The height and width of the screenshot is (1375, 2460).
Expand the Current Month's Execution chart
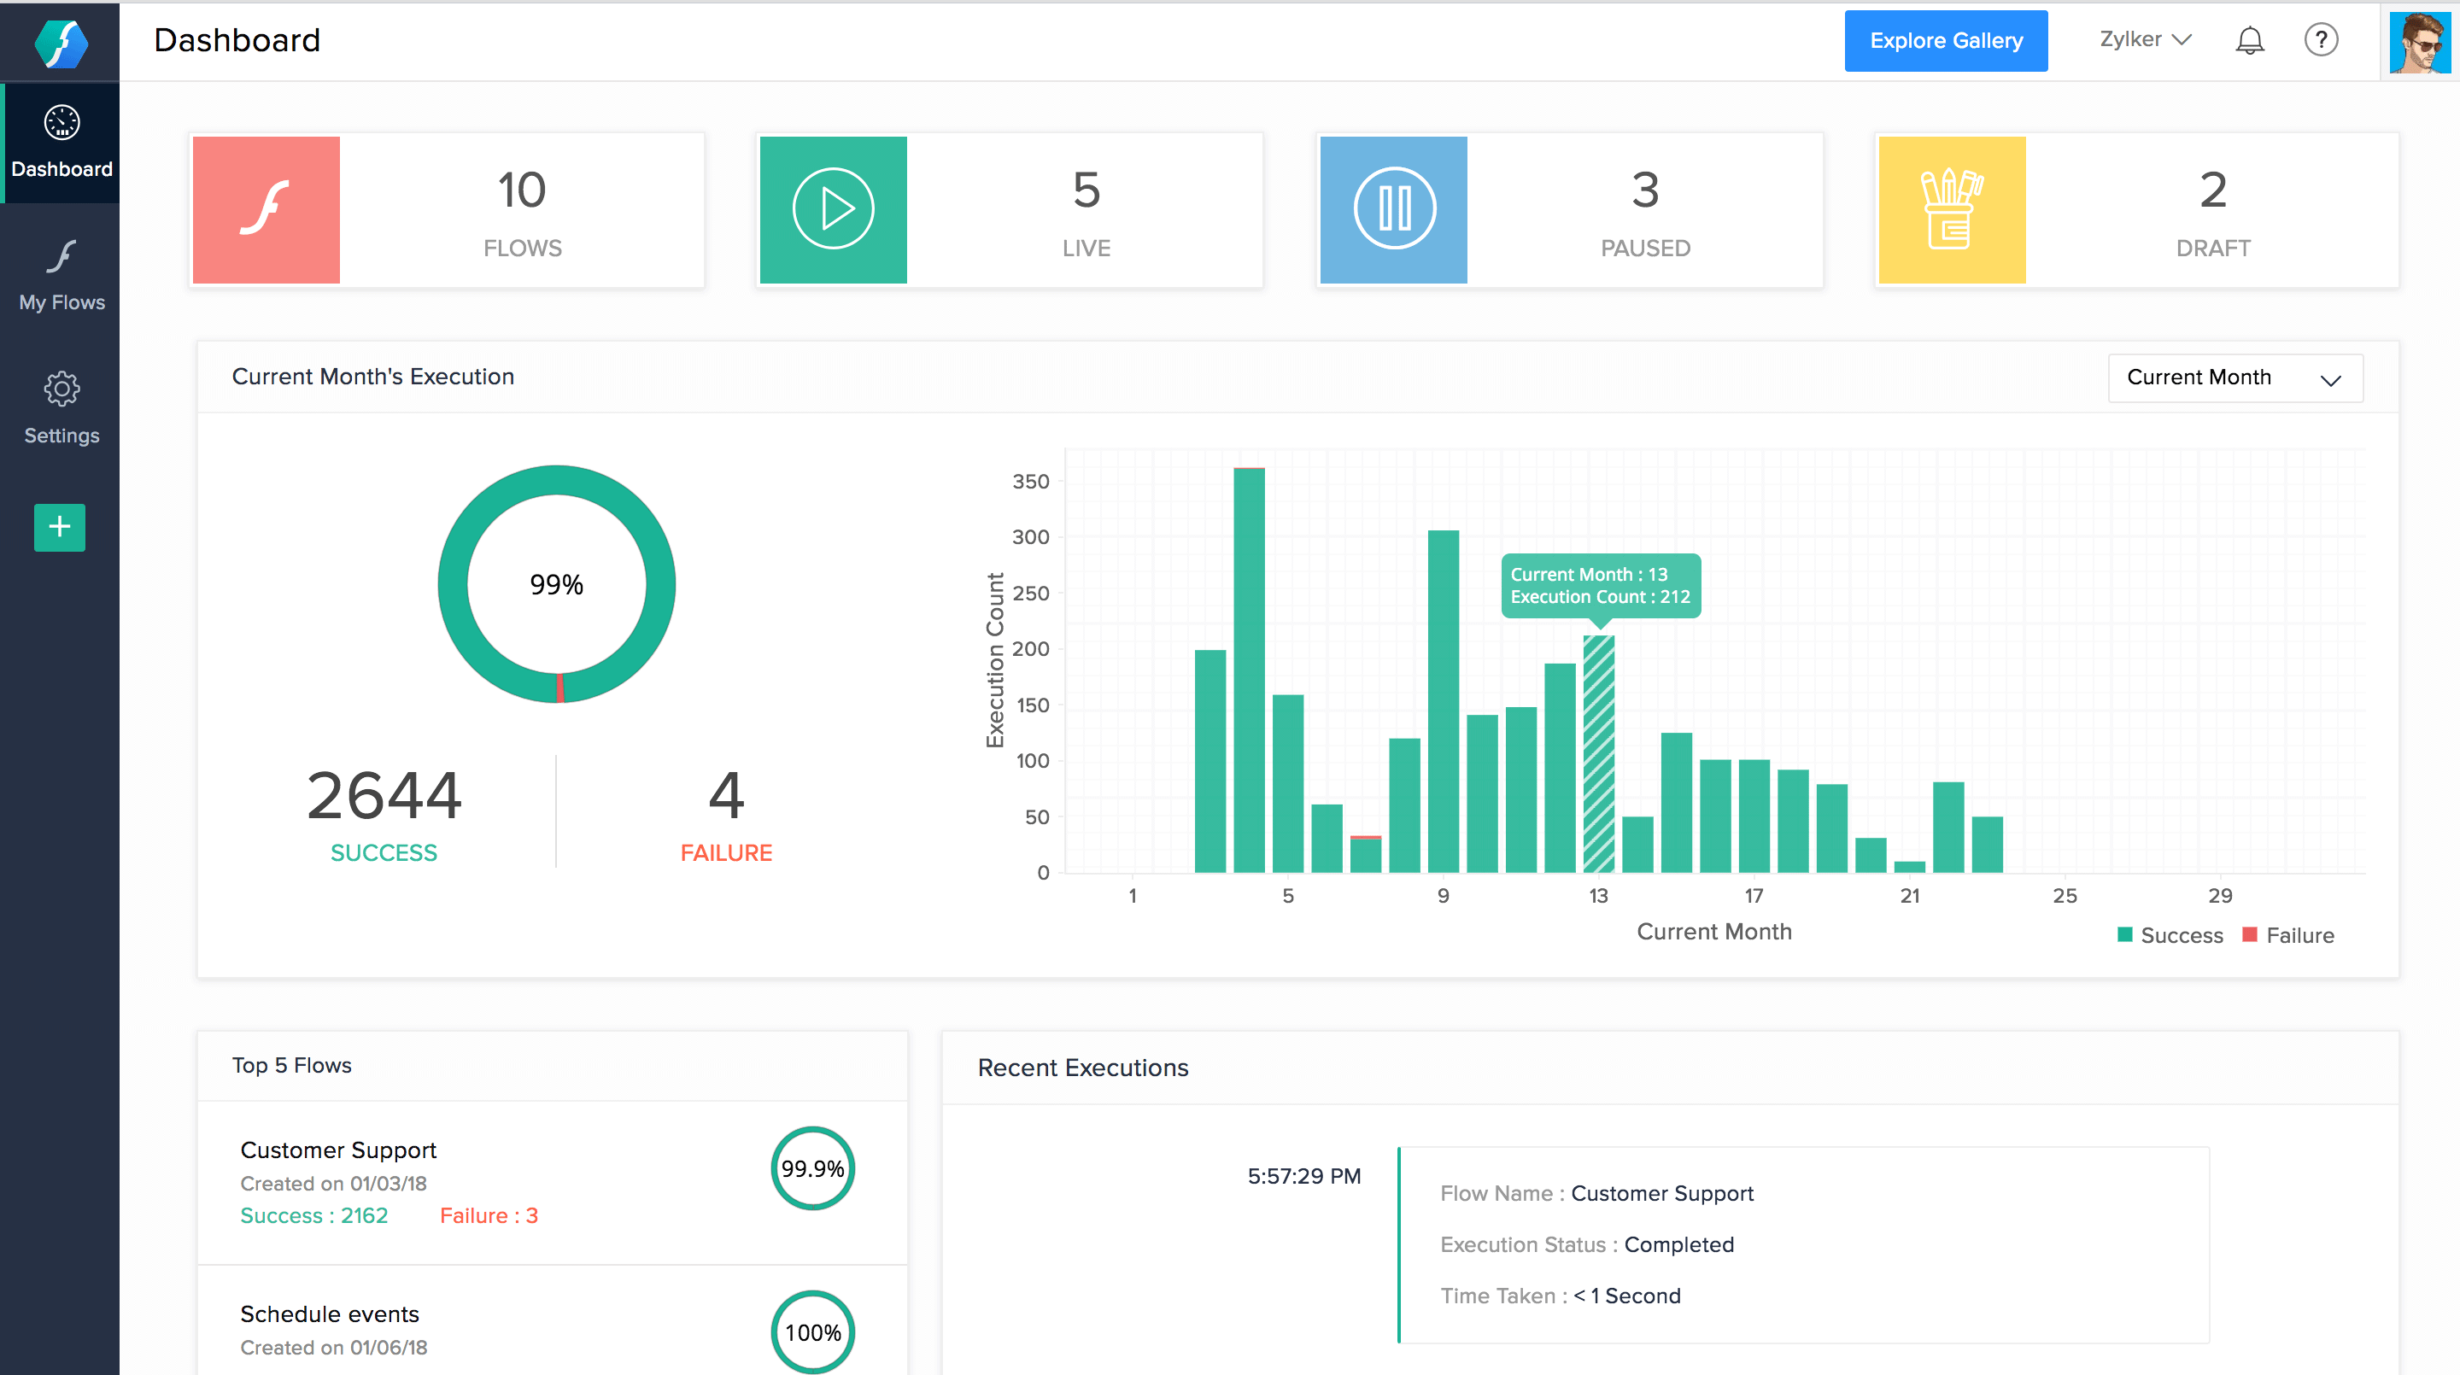[2334, 378]
